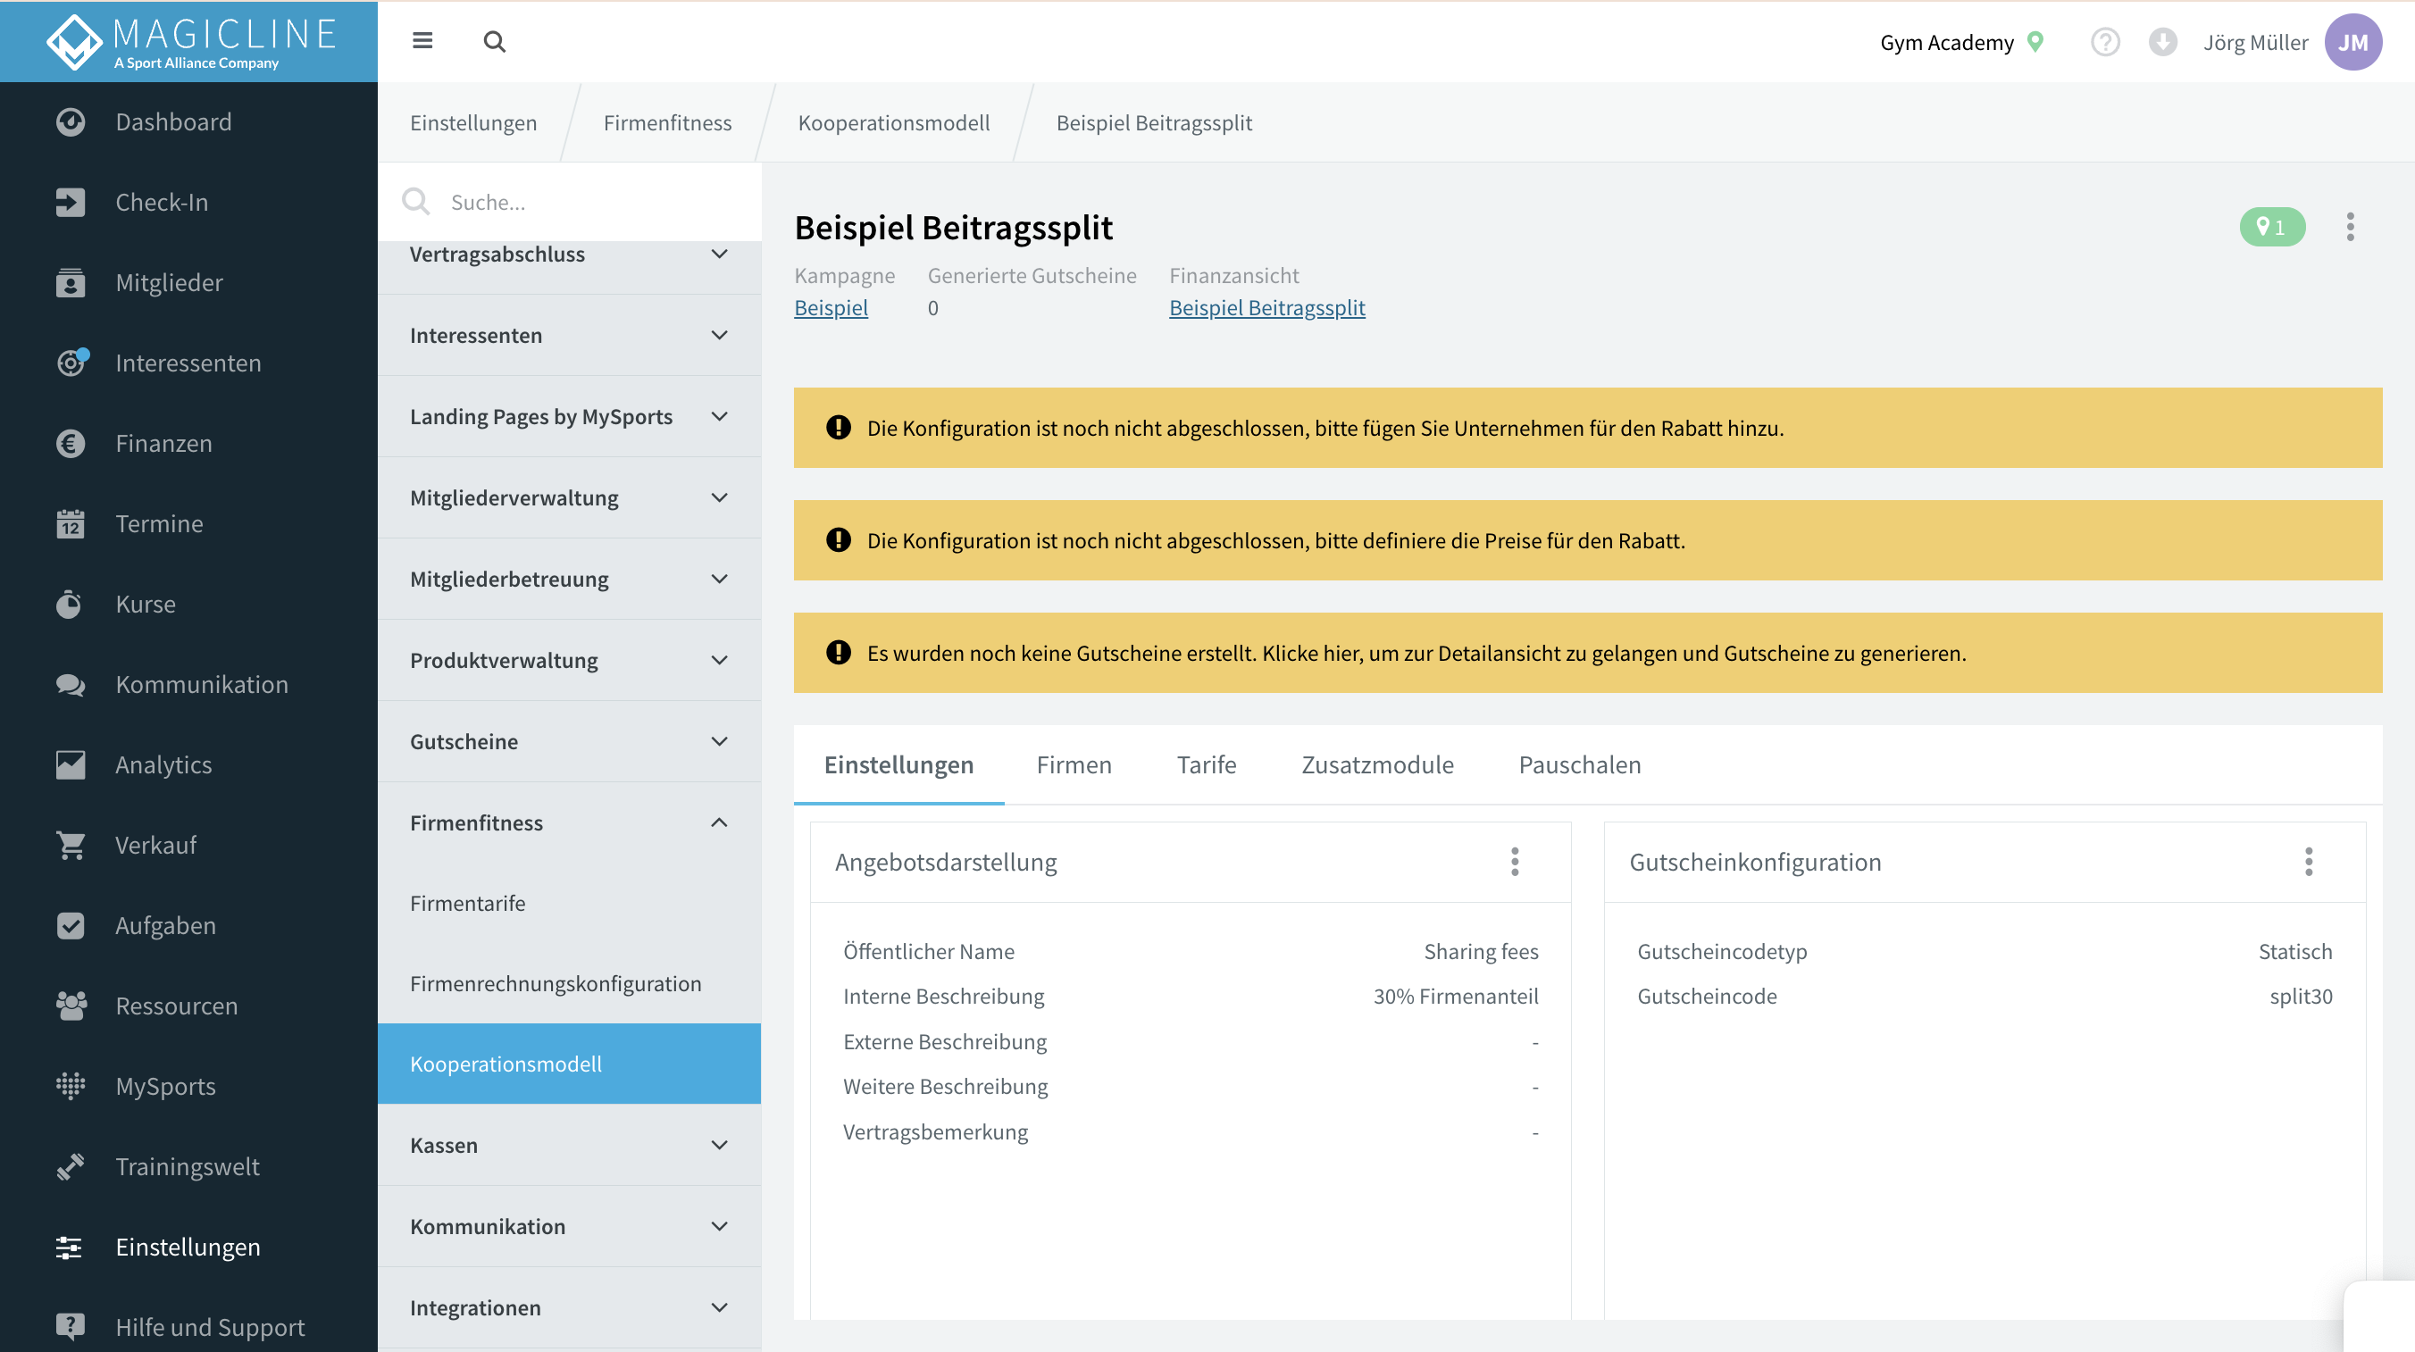Expand the Gutscheine settings section

(569, 741)
